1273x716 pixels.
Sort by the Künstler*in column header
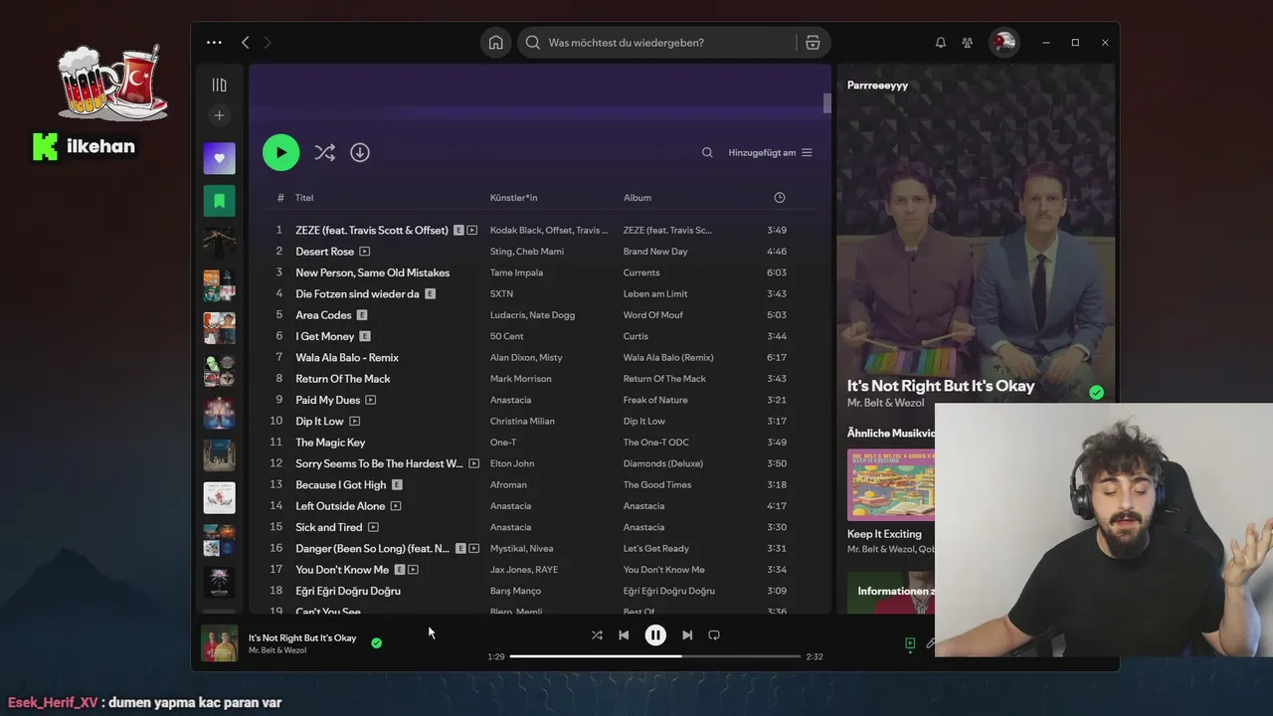[513, 198]
